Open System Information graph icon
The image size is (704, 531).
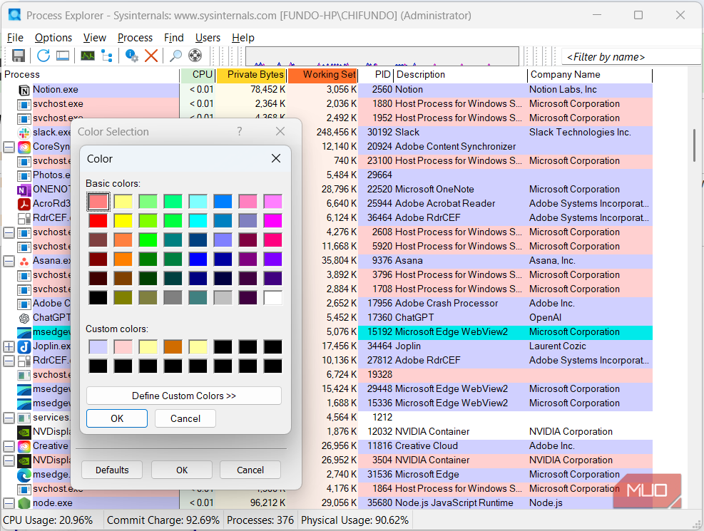pyautogui.click(x=88, y=56)
